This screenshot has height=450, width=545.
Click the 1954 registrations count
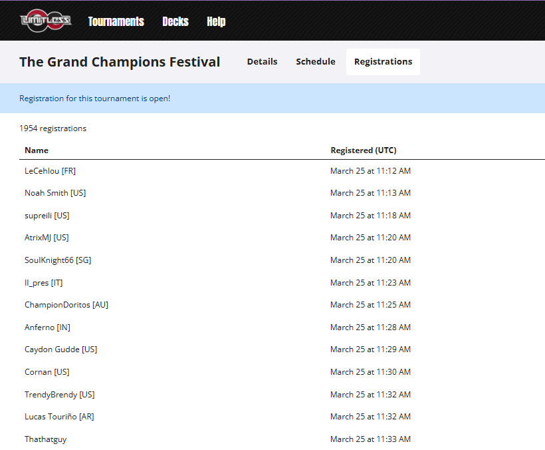tap(53, 128)
